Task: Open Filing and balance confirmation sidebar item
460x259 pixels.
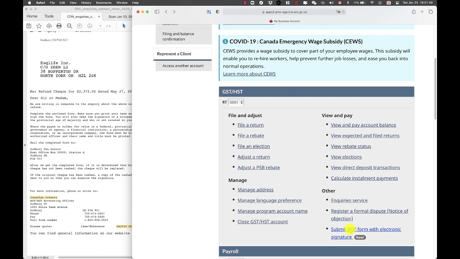Action: [184, 36]
